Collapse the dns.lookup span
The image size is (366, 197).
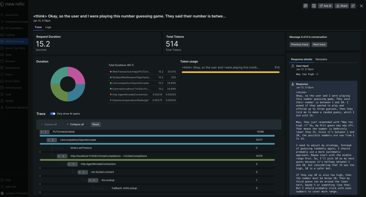[93, 180]
